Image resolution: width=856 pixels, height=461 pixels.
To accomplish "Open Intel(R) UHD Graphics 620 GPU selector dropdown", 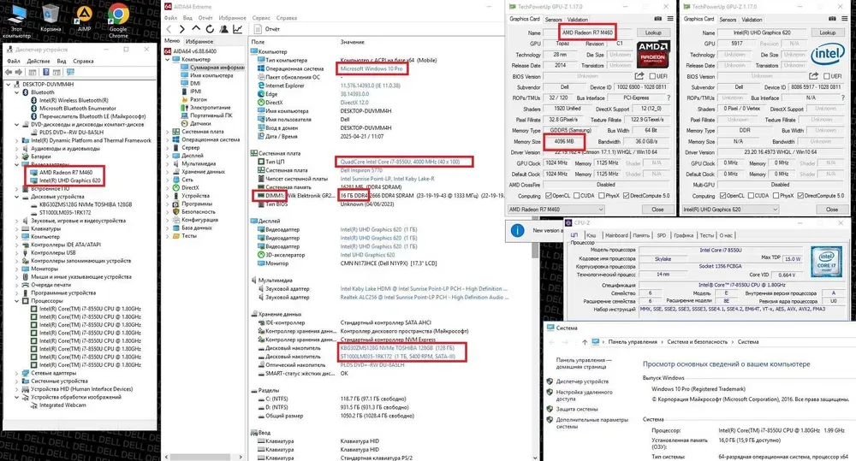I will (x=730, y=210).
